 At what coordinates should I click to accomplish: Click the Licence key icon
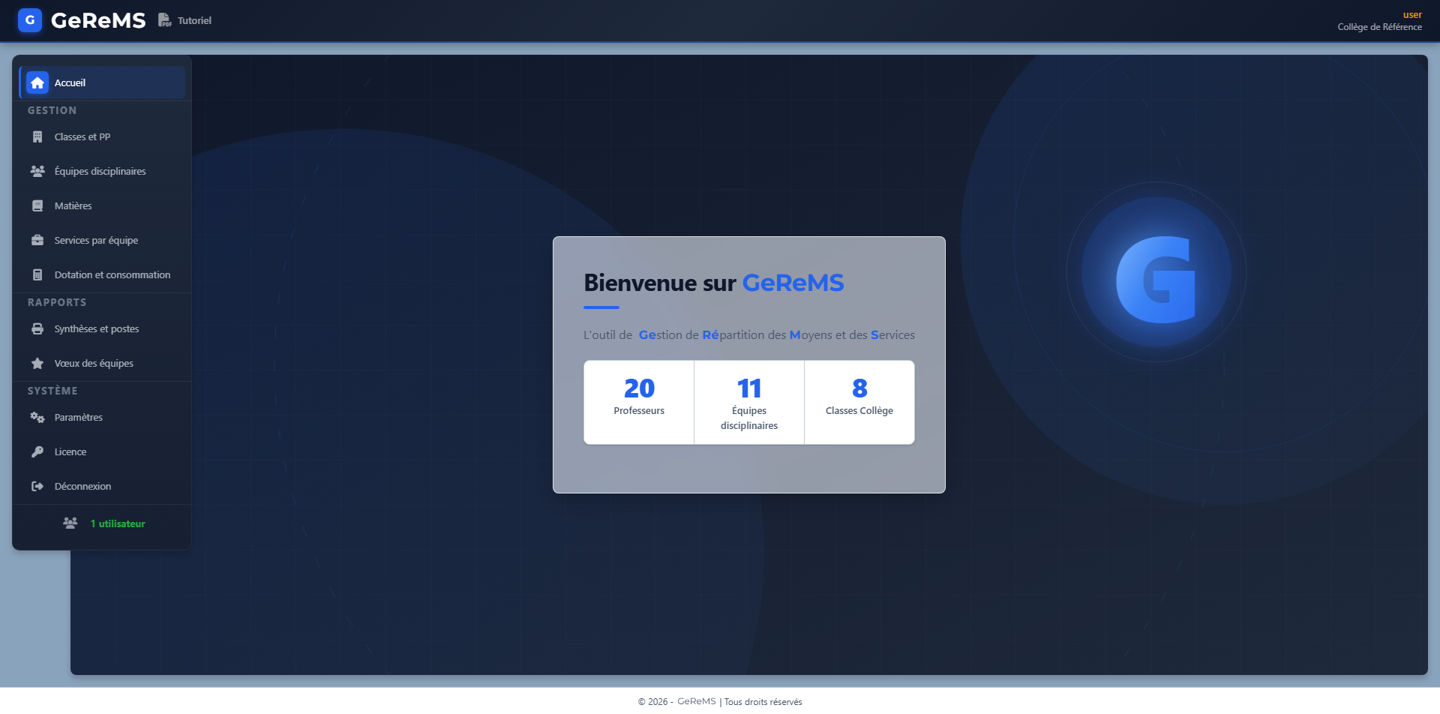click(37, 451)
